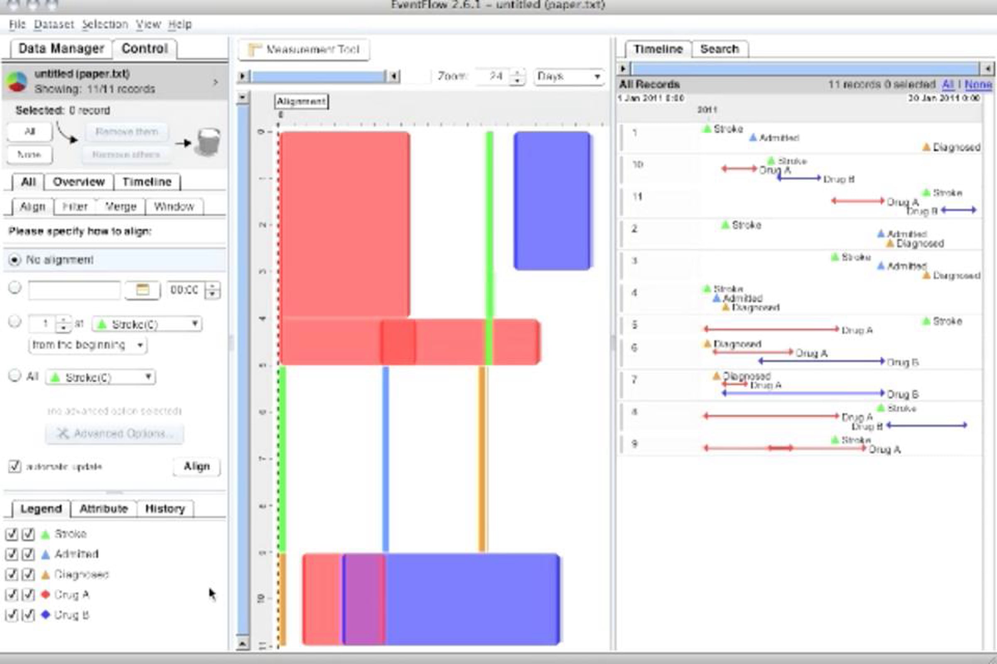The width and height of the screenshot is (997, 664).
Task: Select the All Stroke(C) alignment radio
Action: [15, 376]
